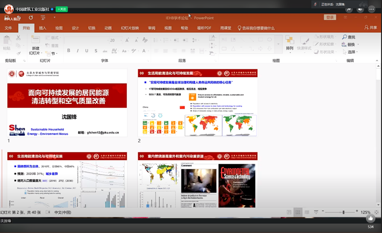Toggle bold text formatting
This screenshot has width=382, height=233.
68,50
